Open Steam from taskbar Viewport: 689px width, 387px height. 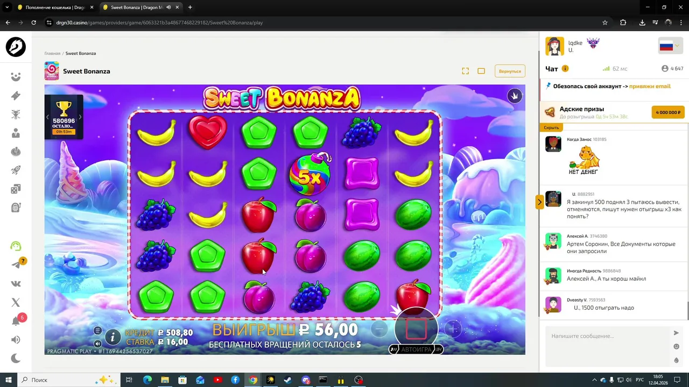point(288,380)
